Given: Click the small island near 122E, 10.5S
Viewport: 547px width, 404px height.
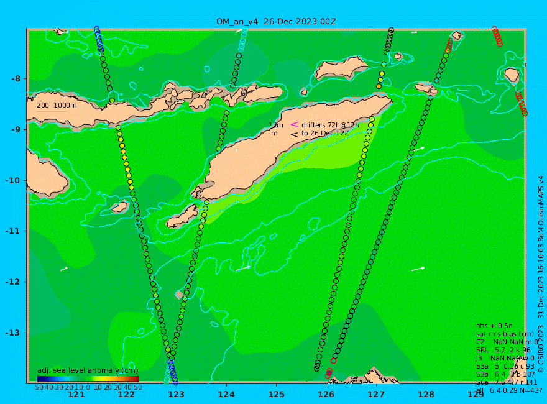Looking at the screenshot, I should click(119, 207).
